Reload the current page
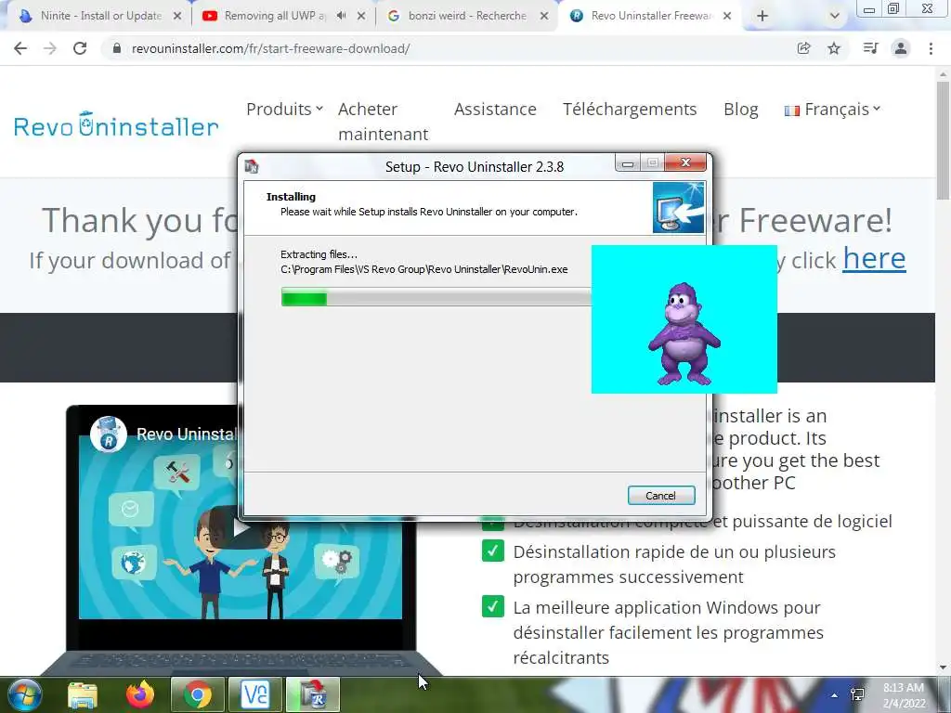 pos(80,48)
